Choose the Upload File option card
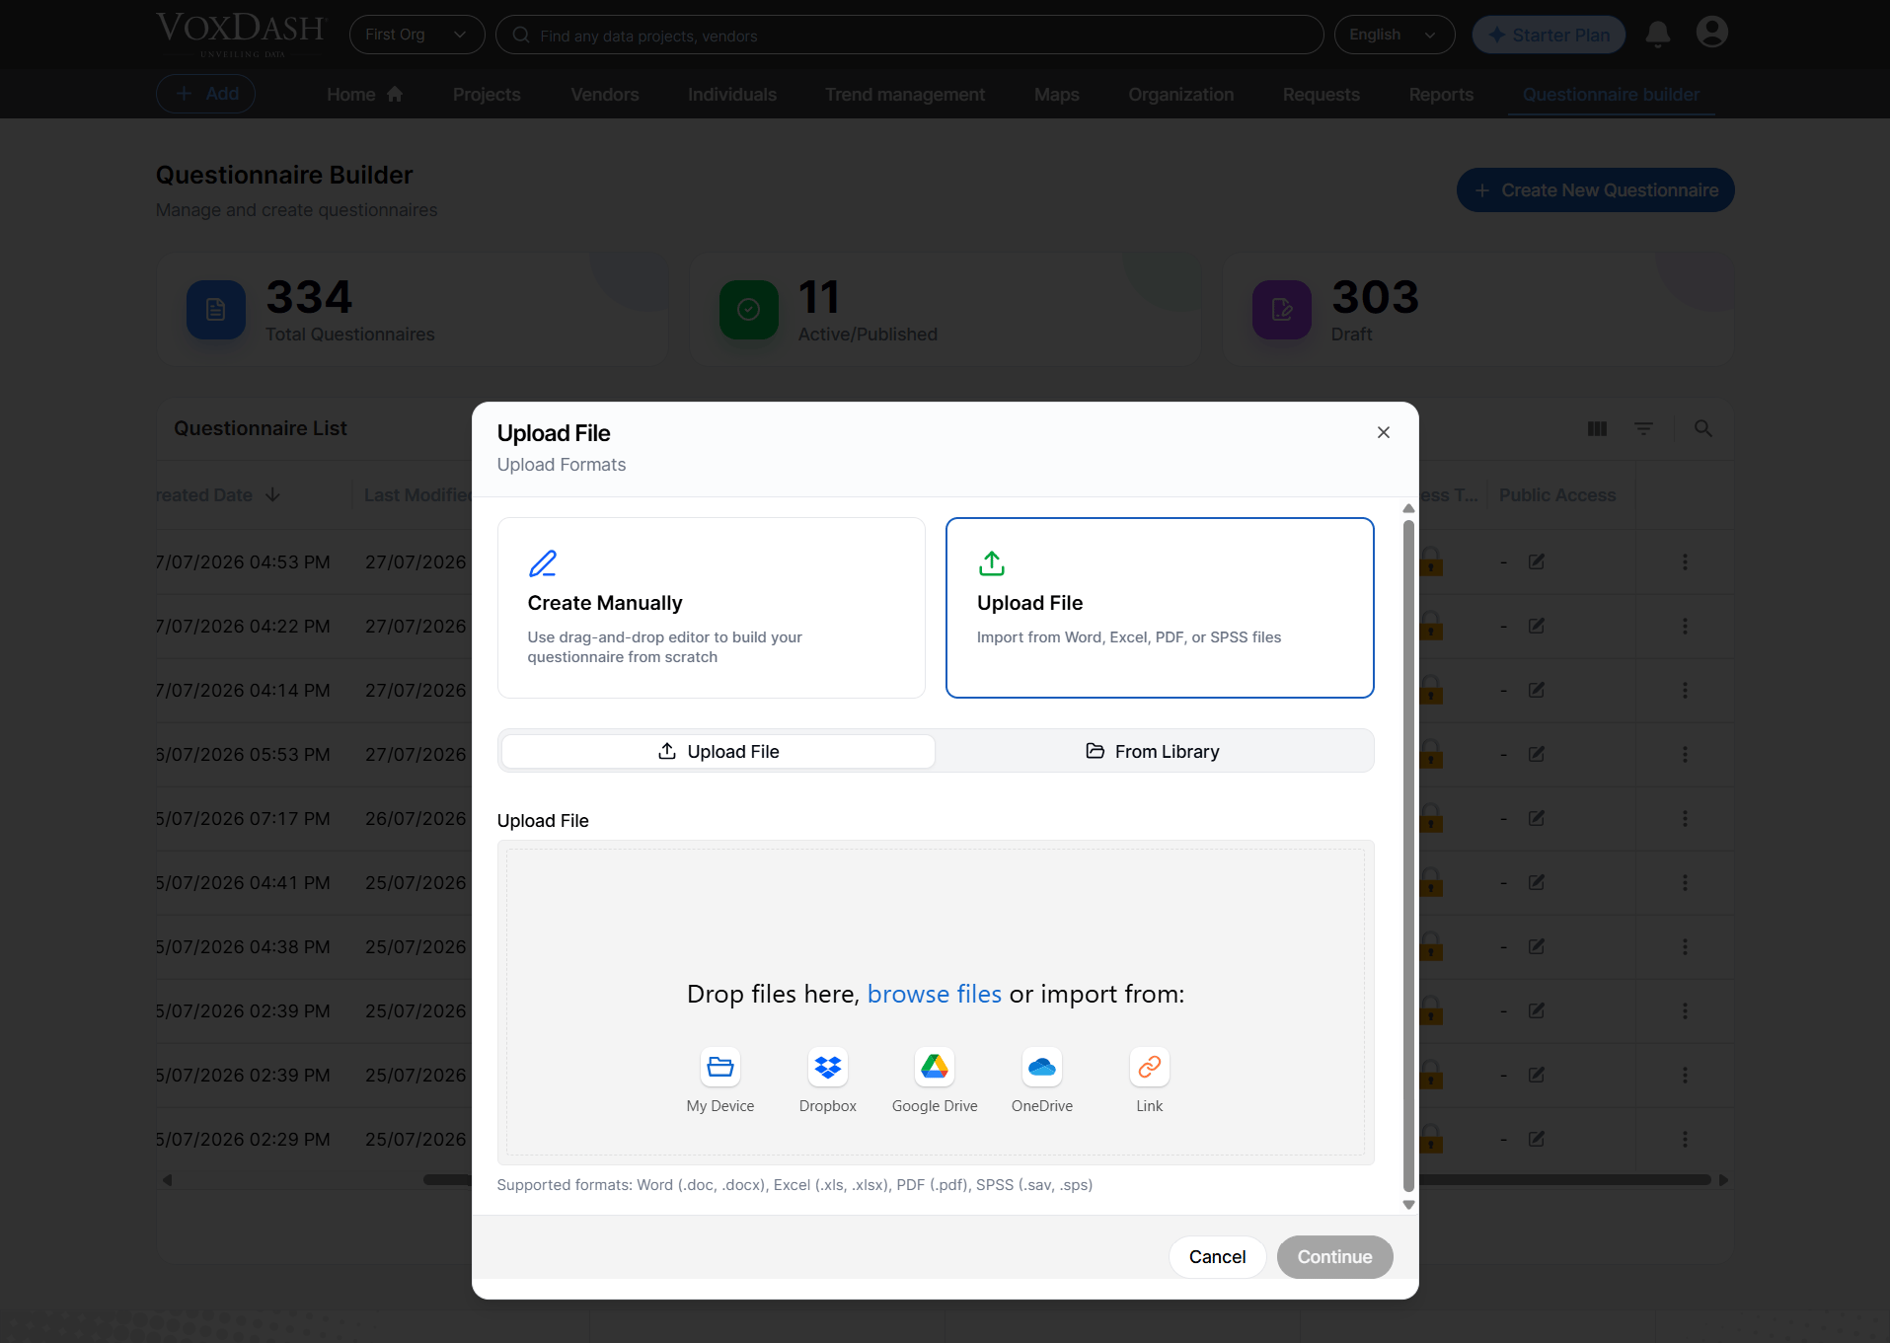1890x1343 pixels. coord(1160,608)
